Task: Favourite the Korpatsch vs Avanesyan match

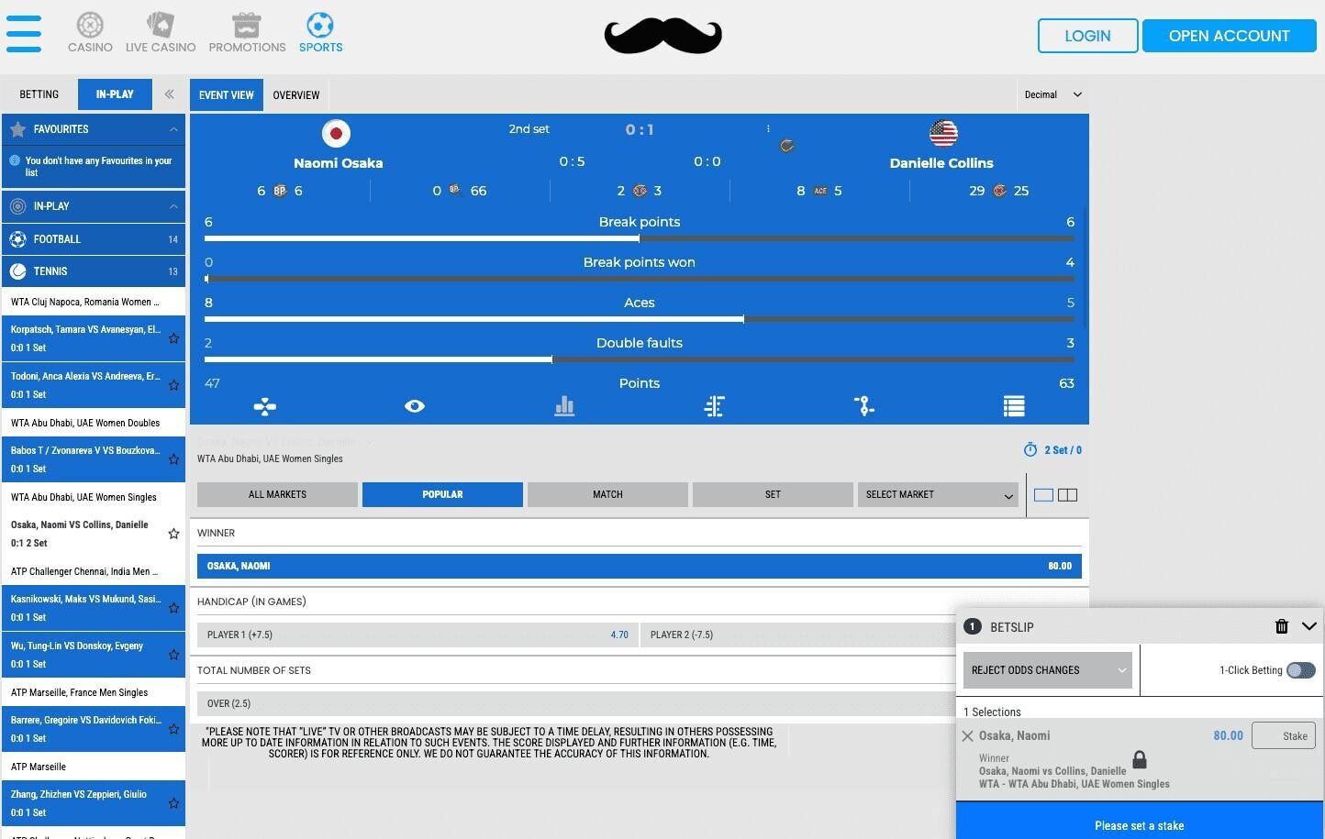Action: pos(173,338)
